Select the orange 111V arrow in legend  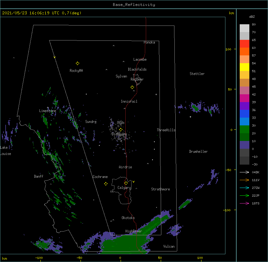point(244,180)
